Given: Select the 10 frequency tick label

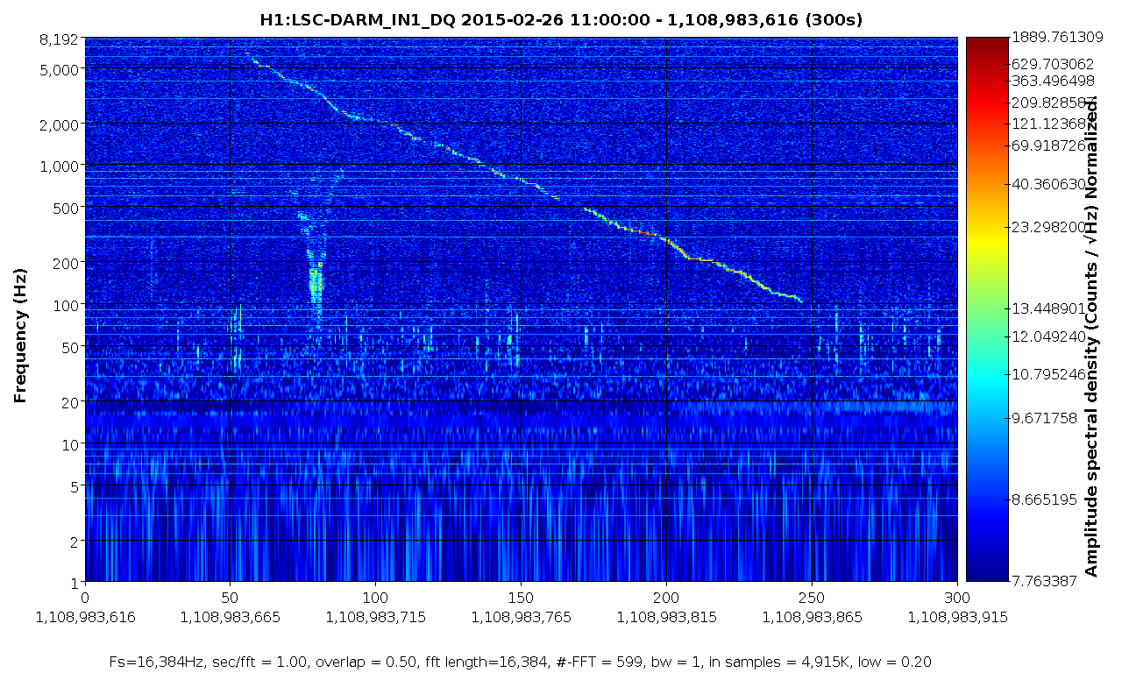Looking at the screenshot, I should (72, 443).
